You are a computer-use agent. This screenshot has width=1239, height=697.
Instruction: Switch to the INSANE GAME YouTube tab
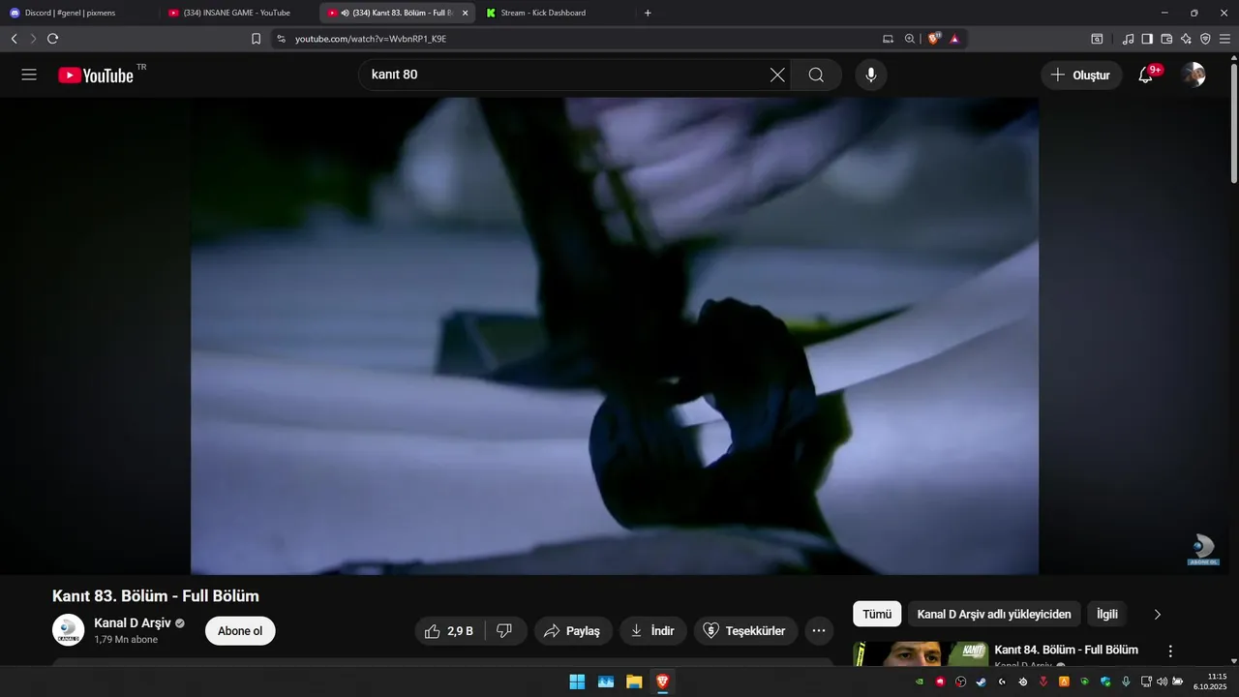(x=237, y=13)
